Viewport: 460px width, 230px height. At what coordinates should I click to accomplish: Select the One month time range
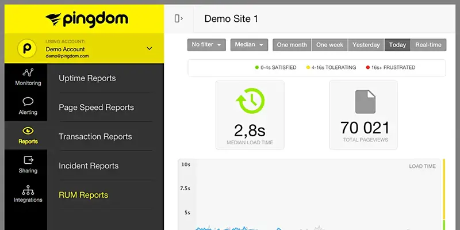[x=292, y=45]
